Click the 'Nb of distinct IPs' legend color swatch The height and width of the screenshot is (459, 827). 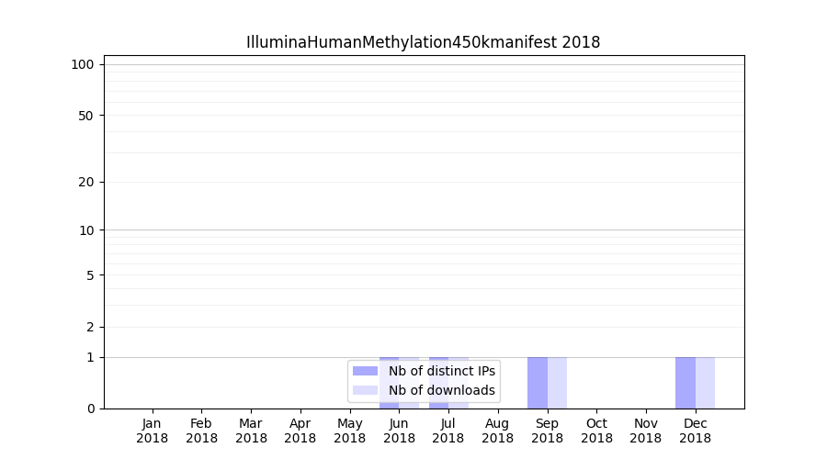[365, 371]
